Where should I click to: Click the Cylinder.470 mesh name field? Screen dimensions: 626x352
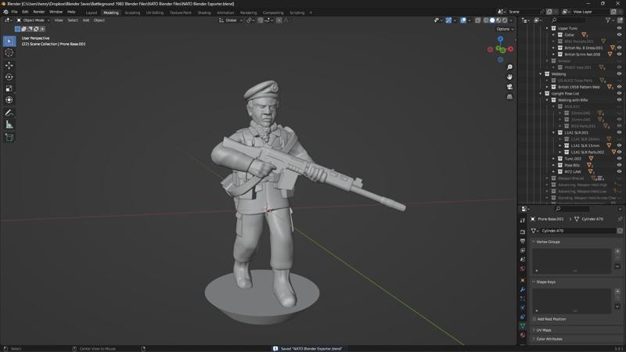click(x=578, y=231)
